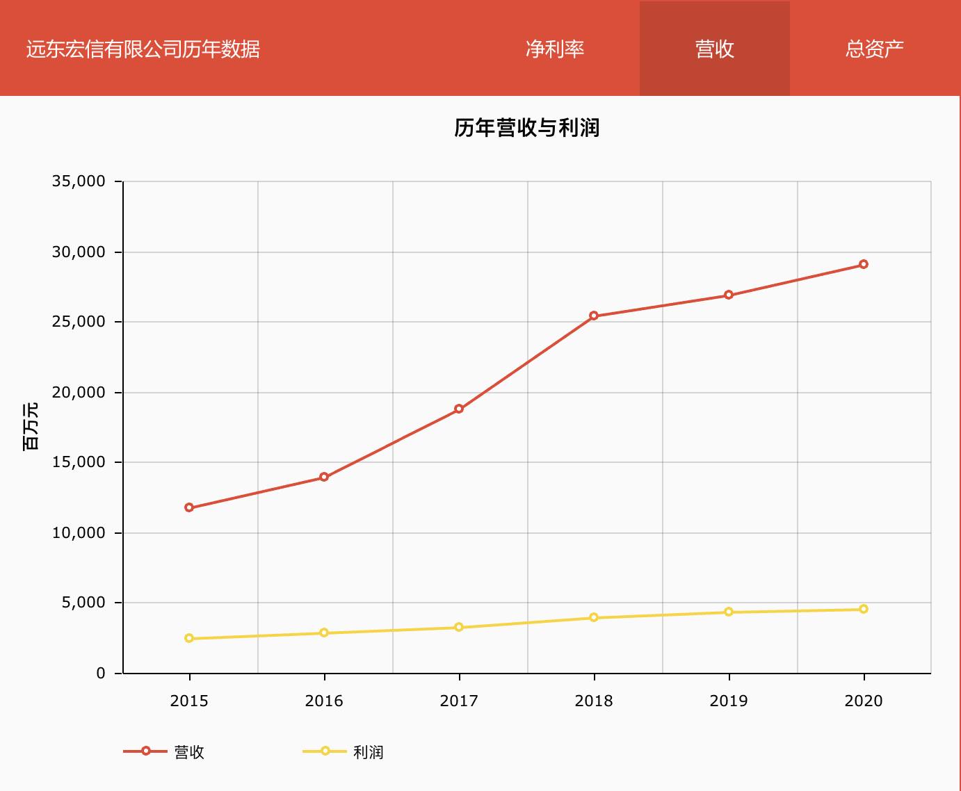Image resolution: width=961 pixels, height=791 pixels.
Task: Click the 2018 利润 data point
Action: (594, 617)
